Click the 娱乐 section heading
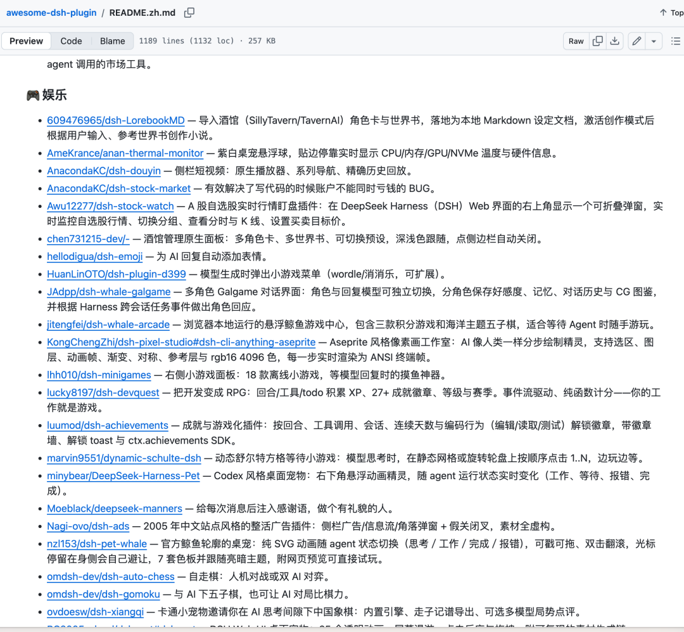The height and width of the screenshot is (632, 684). pos(54,95)
